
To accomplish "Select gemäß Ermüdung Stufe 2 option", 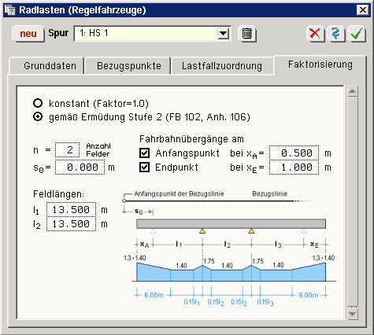I will (x=38, y=116).
